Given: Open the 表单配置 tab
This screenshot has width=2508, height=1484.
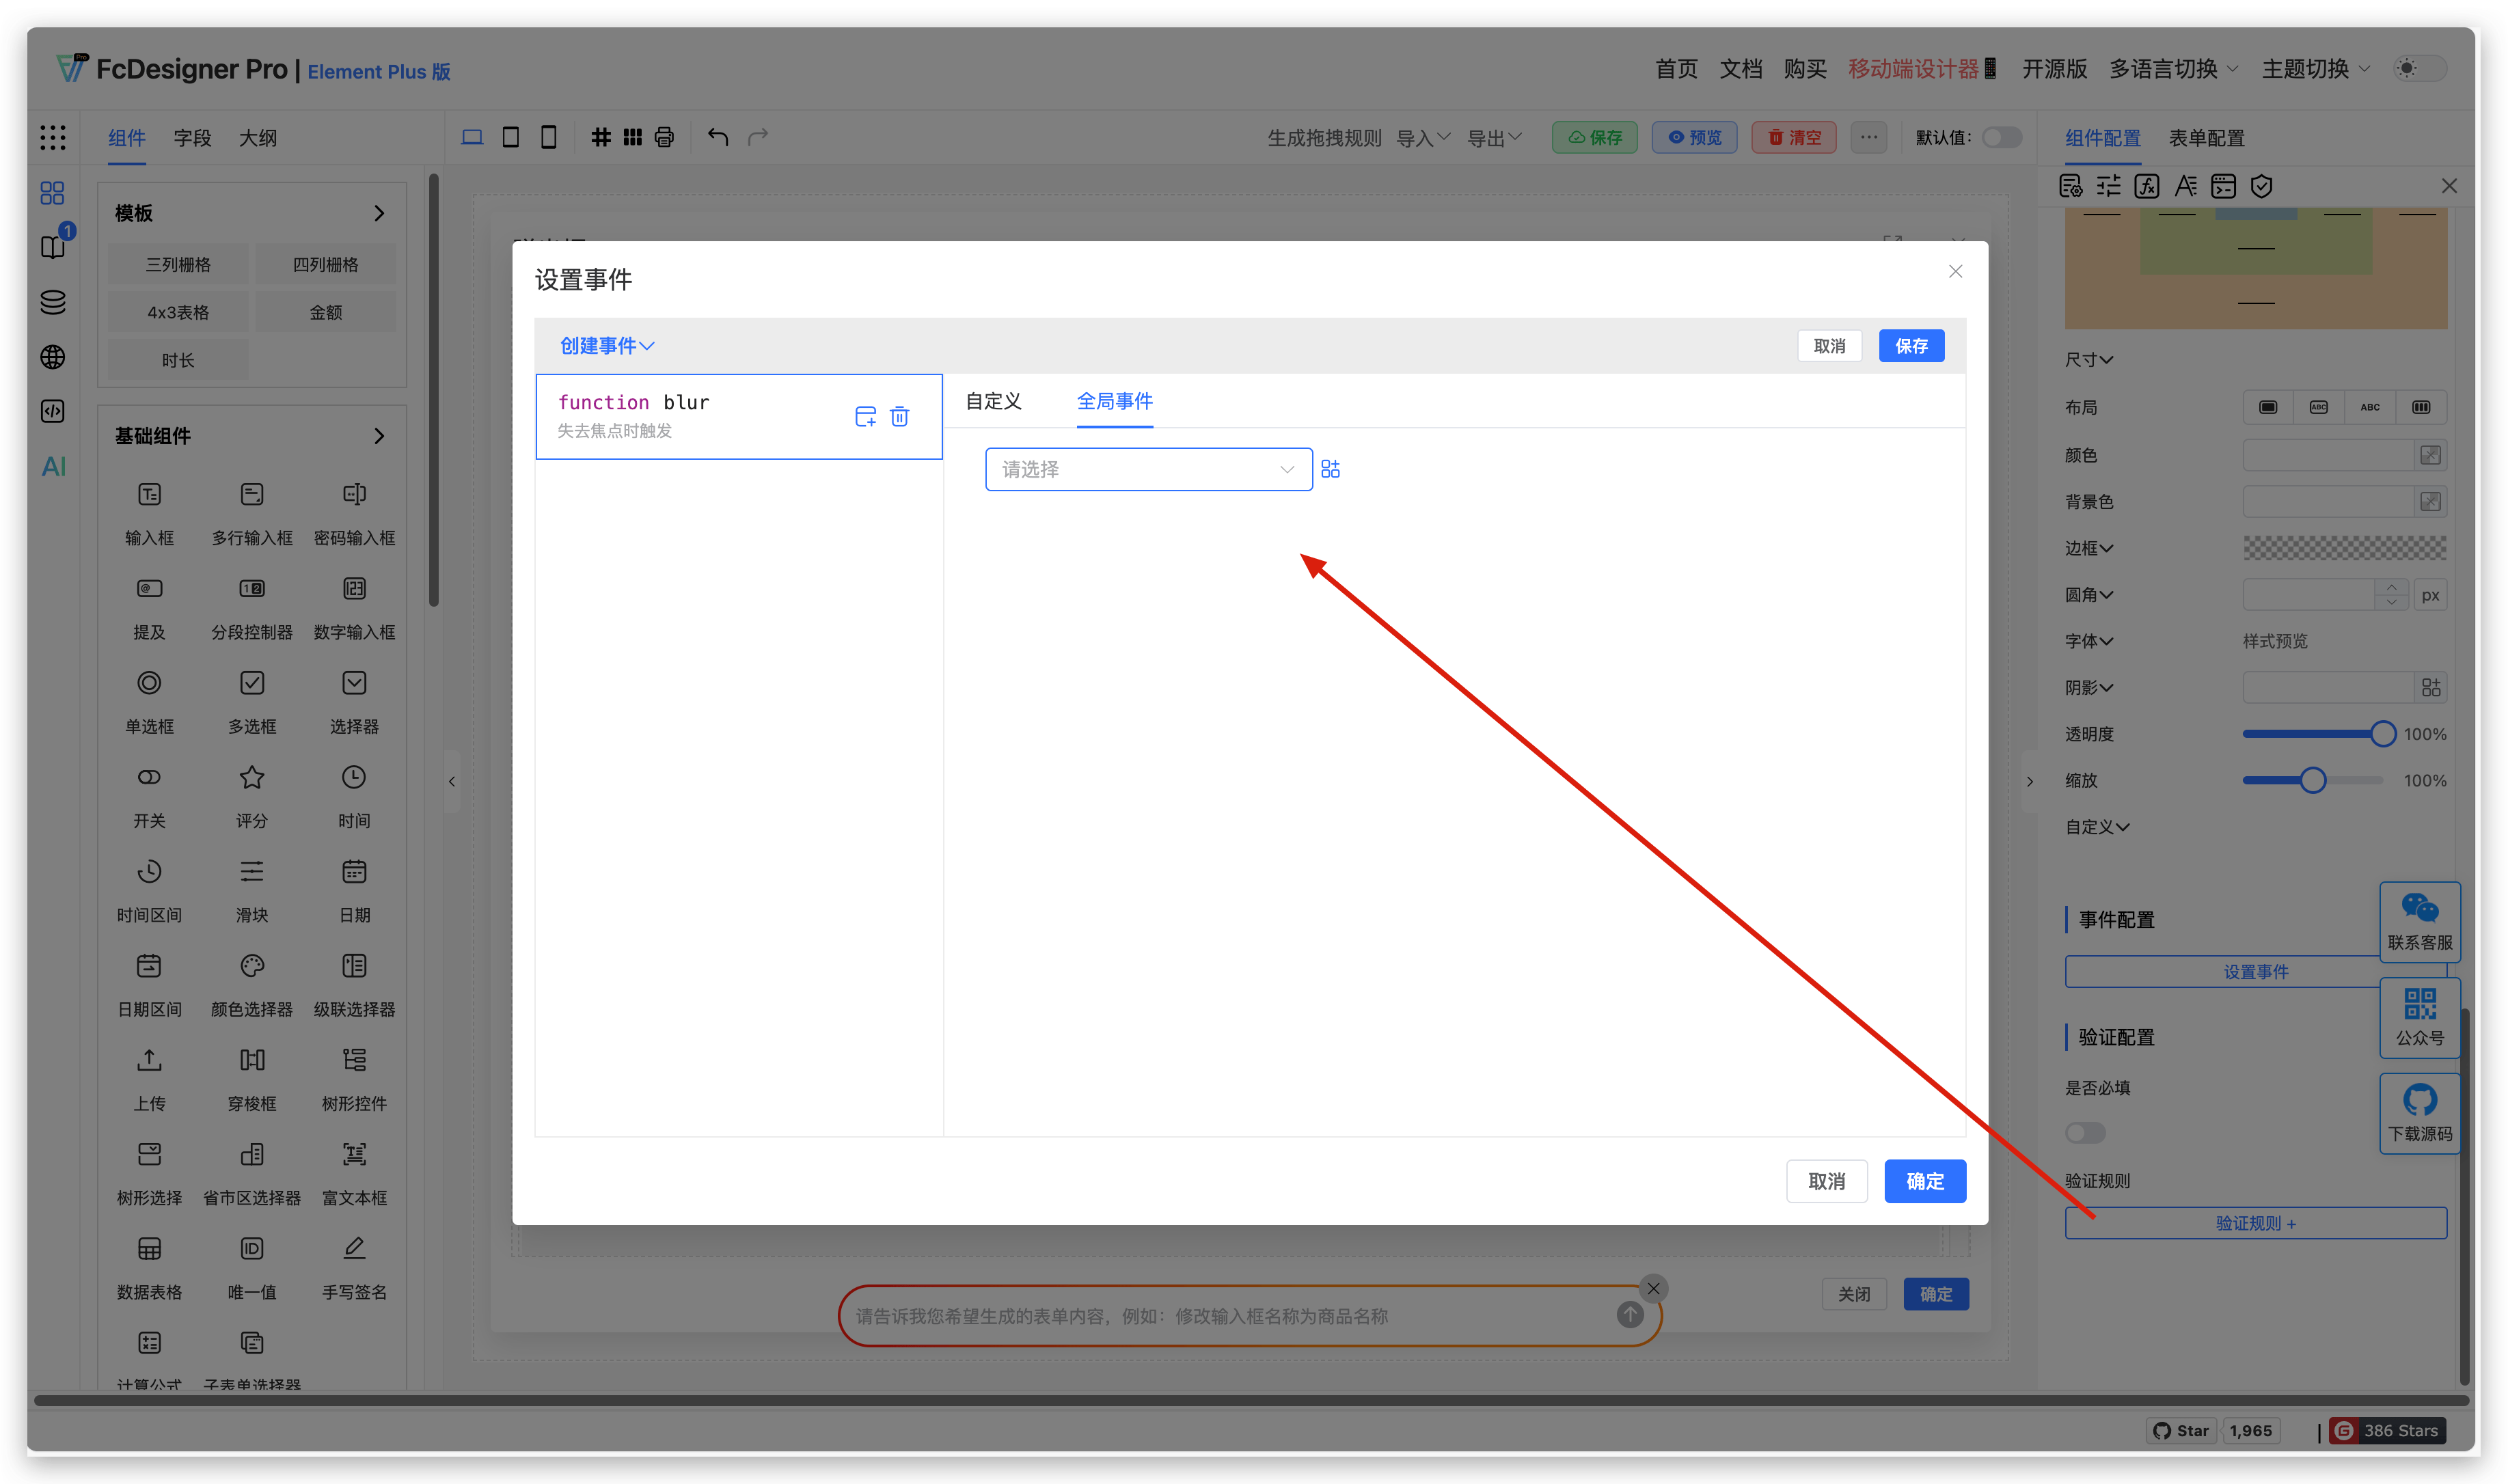Looking at the screenshot, I should [x=2206, y=137].
